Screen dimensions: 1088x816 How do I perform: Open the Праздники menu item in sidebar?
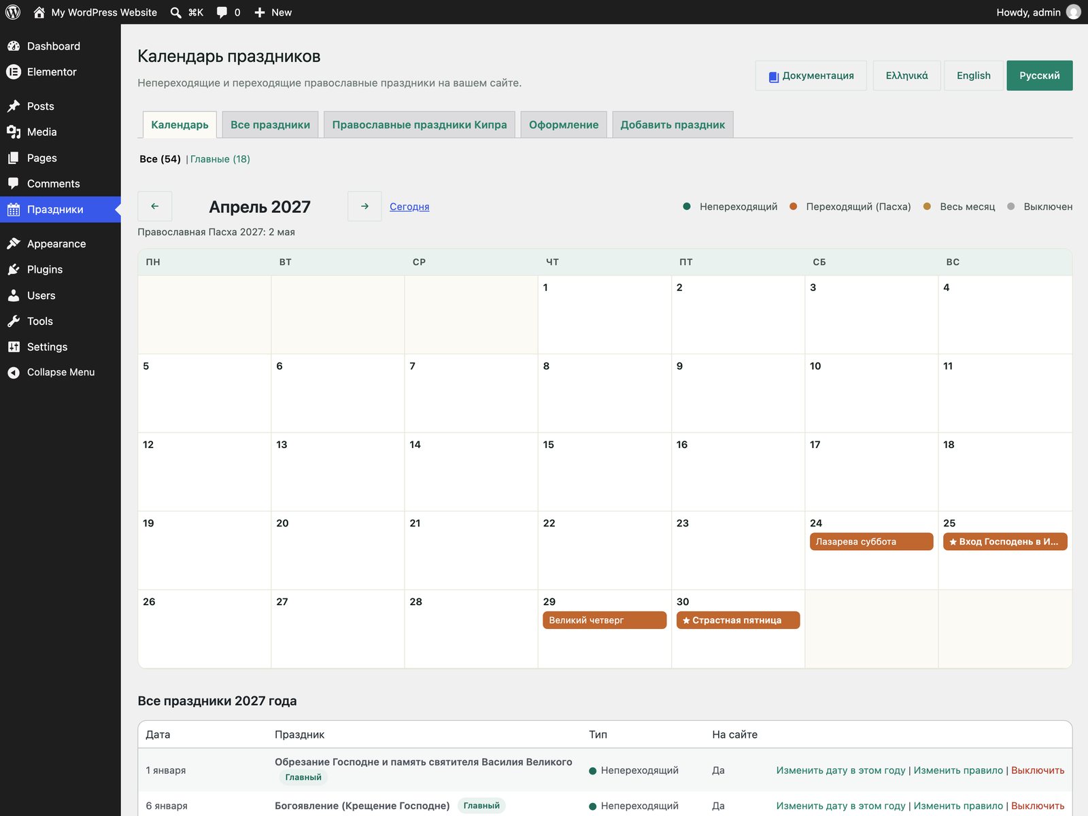[61, 209]
